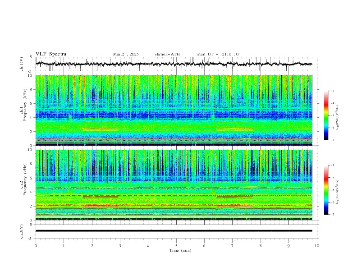Click the "10" kHz tick of ch.1 spectrogram
Viewport: 357px width, 276px height.
point(31,75)
